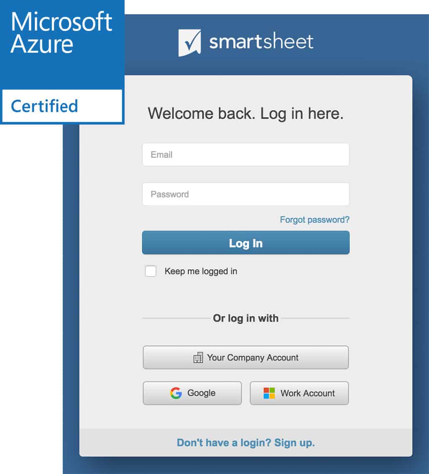The image size is (429, 474).
Task: Choose the Work Account login button
Action: pyautogui.click(x=299, y=393)
